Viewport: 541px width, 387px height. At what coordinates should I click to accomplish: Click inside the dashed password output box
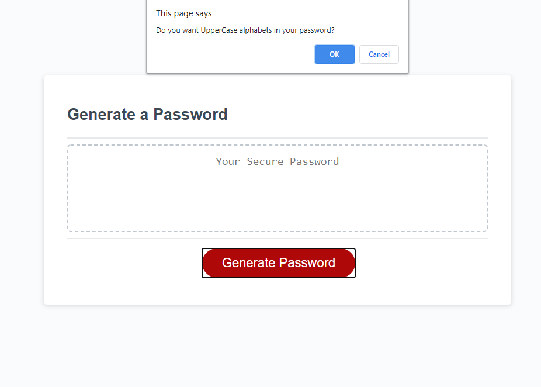[x=278, y=188]
